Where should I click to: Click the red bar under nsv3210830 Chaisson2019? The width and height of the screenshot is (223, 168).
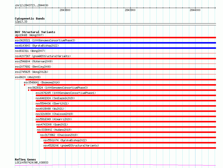tap(126, 116)
